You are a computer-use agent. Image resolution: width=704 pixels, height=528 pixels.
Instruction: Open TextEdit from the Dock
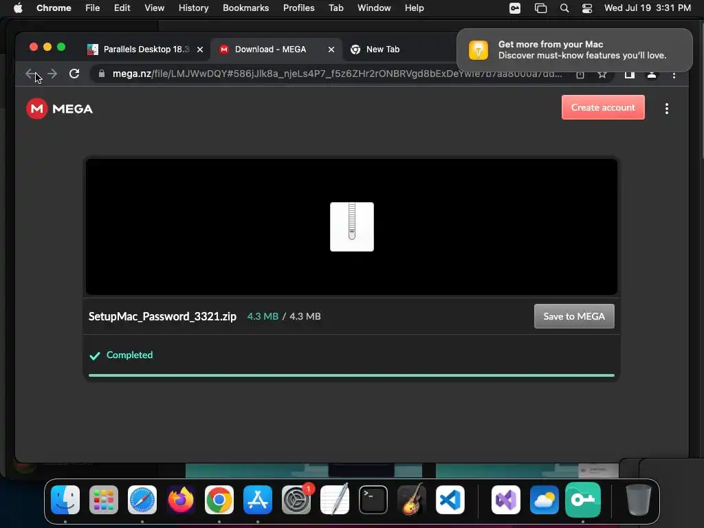tap(335, 499)
